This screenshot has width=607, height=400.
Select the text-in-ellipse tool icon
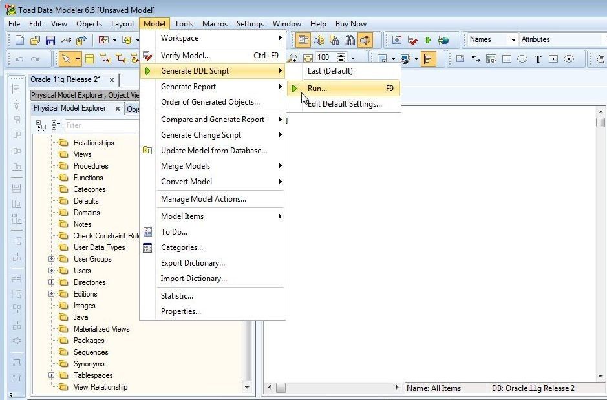click(569, 59)
